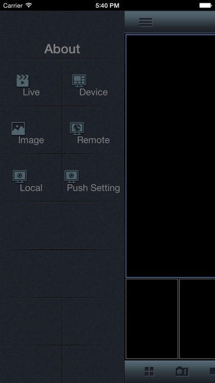Select the small lower-left video pane

pos(152,319)
